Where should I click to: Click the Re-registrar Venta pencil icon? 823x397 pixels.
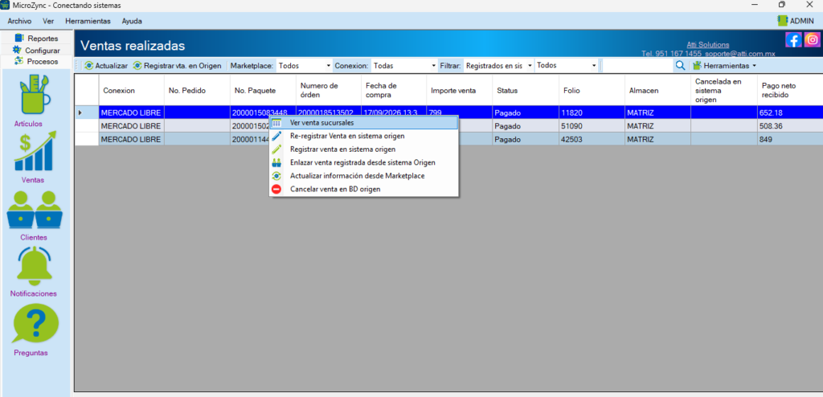276,136
